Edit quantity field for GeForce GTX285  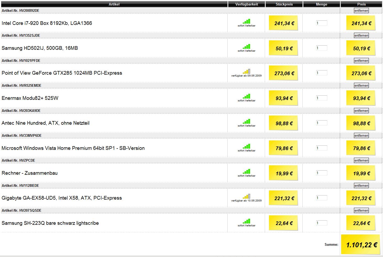(x=322, y=73)
